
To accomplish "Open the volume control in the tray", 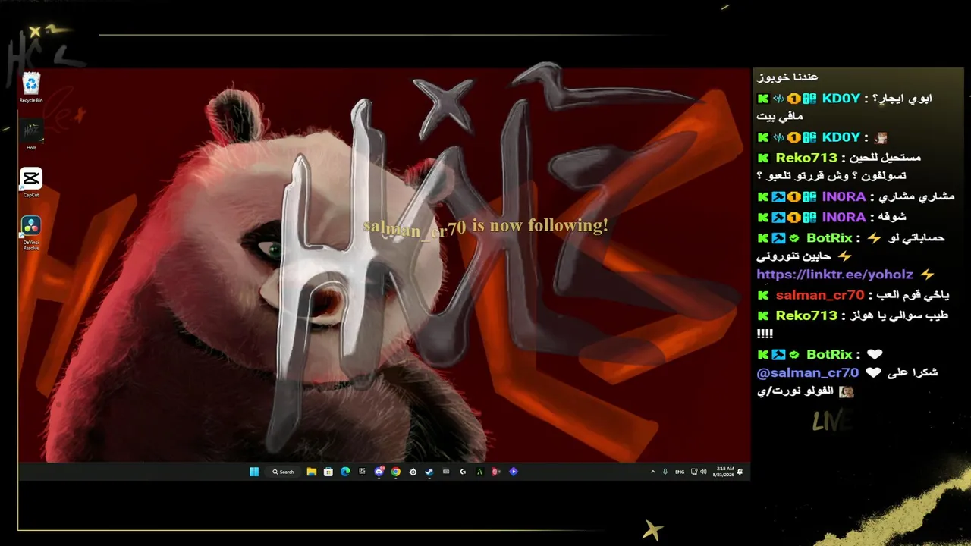I will [x=702, y=472].
